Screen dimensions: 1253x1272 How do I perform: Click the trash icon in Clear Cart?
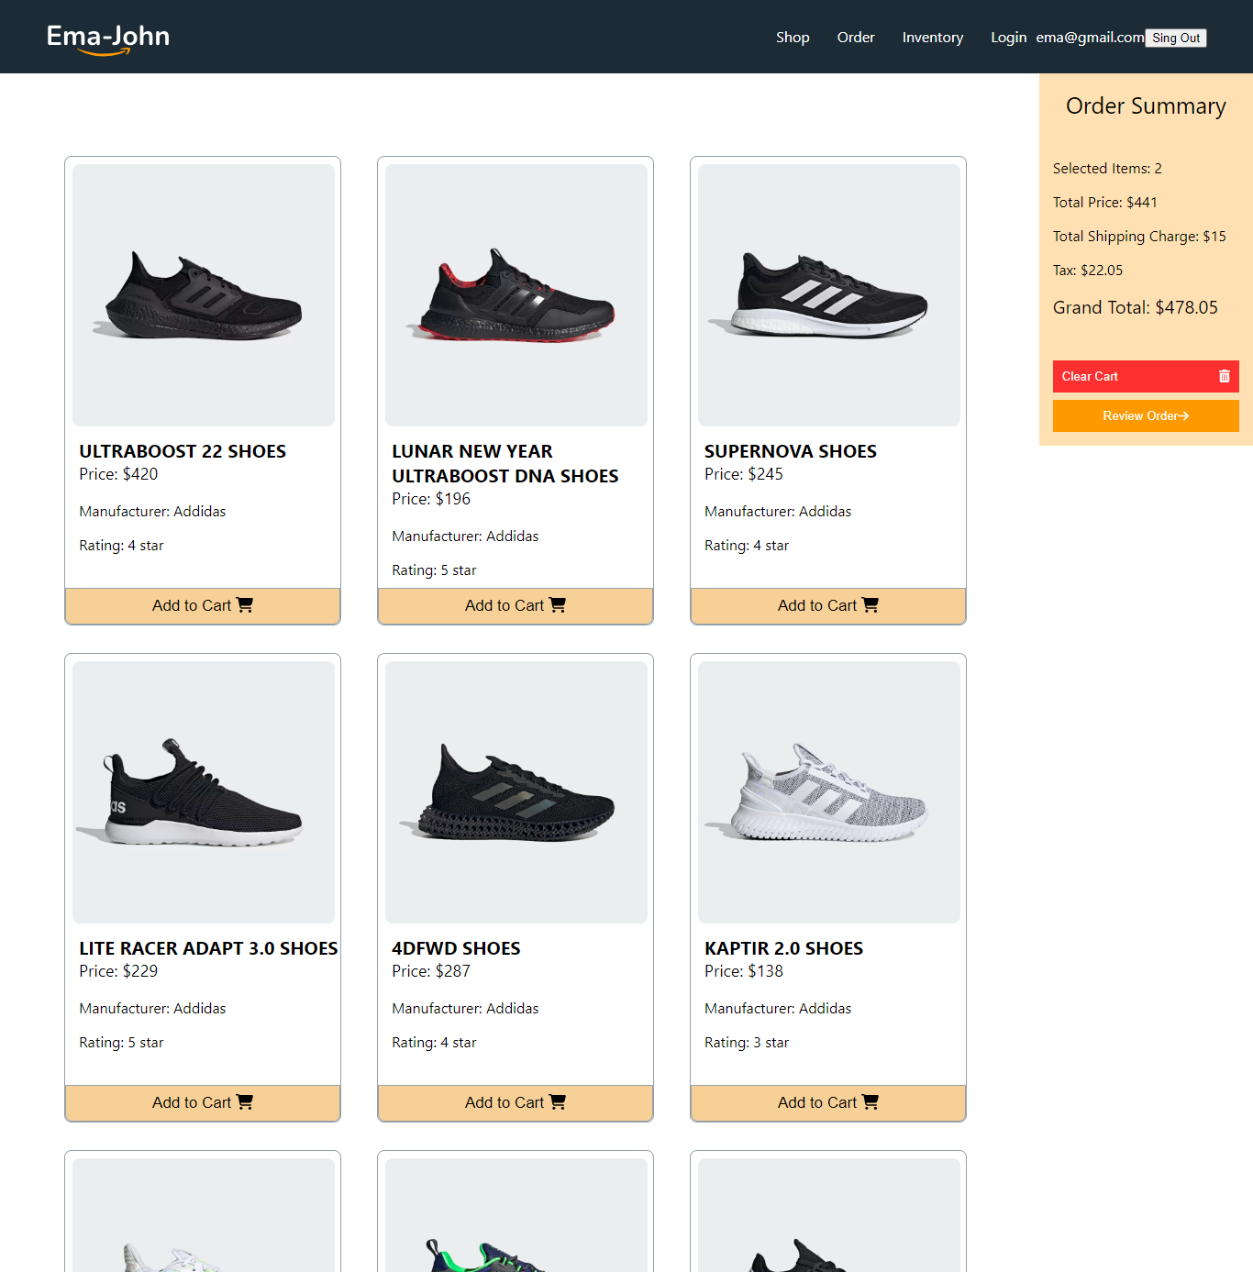1224,376
